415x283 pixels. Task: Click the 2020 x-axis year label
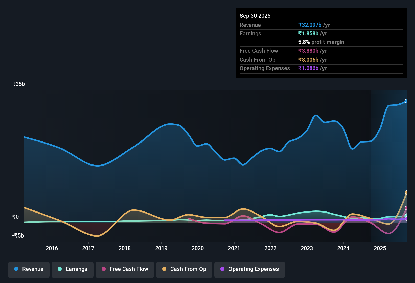click(198, 248)
